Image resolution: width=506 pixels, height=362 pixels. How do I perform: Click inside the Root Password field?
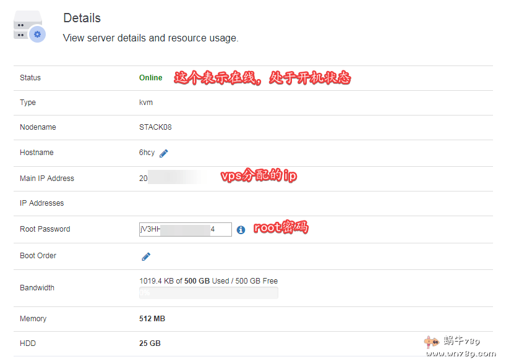[x=186, y=229]
